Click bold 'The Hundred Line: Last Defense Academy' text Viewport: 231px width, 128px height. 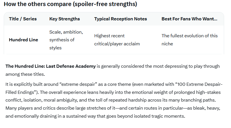coord(51,66)
